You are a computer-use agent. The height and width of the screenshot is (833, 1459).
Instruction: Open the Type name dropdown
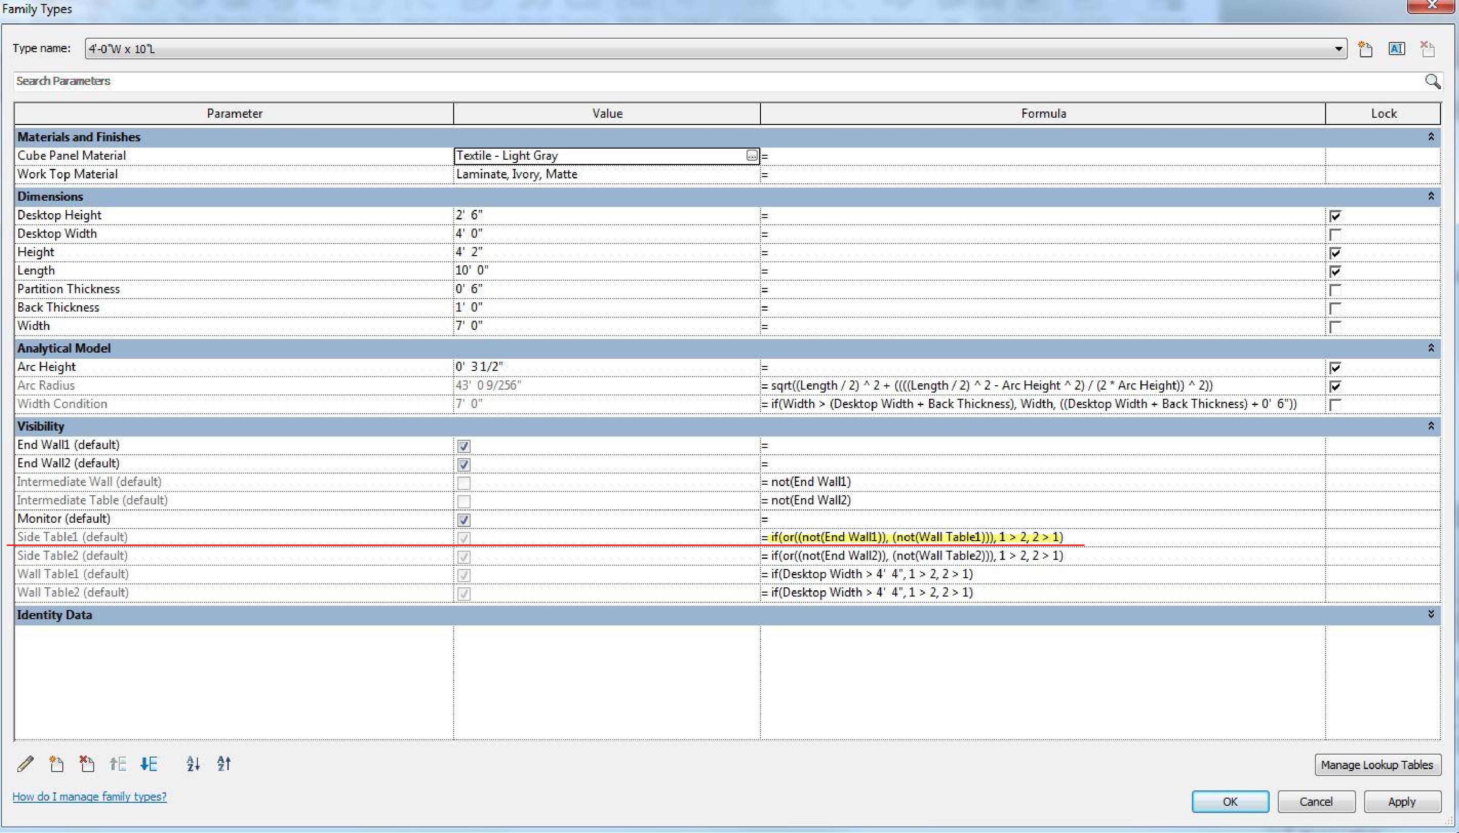(1338, 49)
